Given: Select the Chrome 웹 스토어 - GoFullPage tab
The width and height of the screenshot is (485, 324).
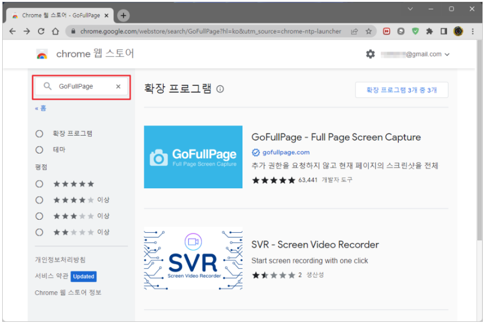Looking at the screenshot, I should coord(60,16).
